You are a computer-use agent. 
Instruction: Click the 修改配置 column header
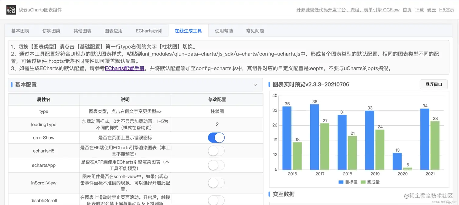click(x=217, y=99)
